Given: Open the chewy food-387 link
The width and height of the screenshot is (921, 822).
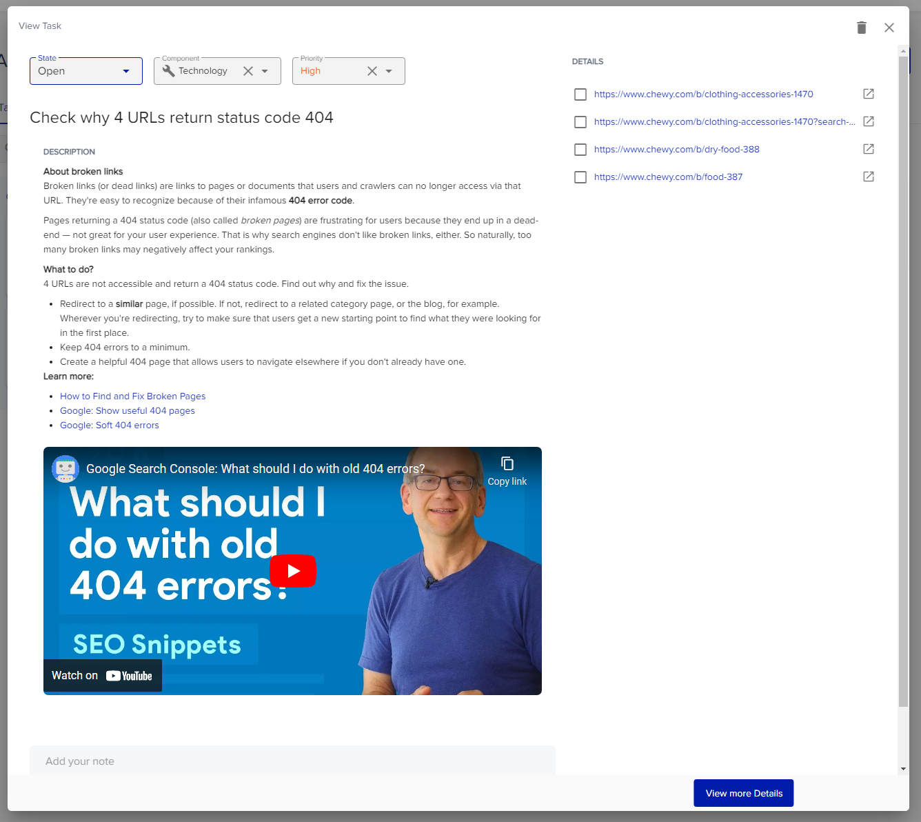Looking at the screenshot, I should pyautogui.click(x=669, y=177).
